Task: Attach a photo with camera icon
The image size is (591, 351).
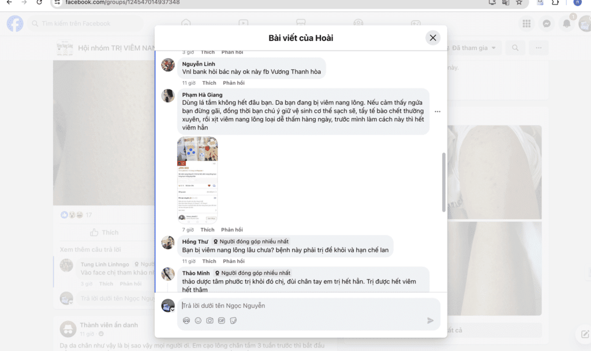Action: 210,320
